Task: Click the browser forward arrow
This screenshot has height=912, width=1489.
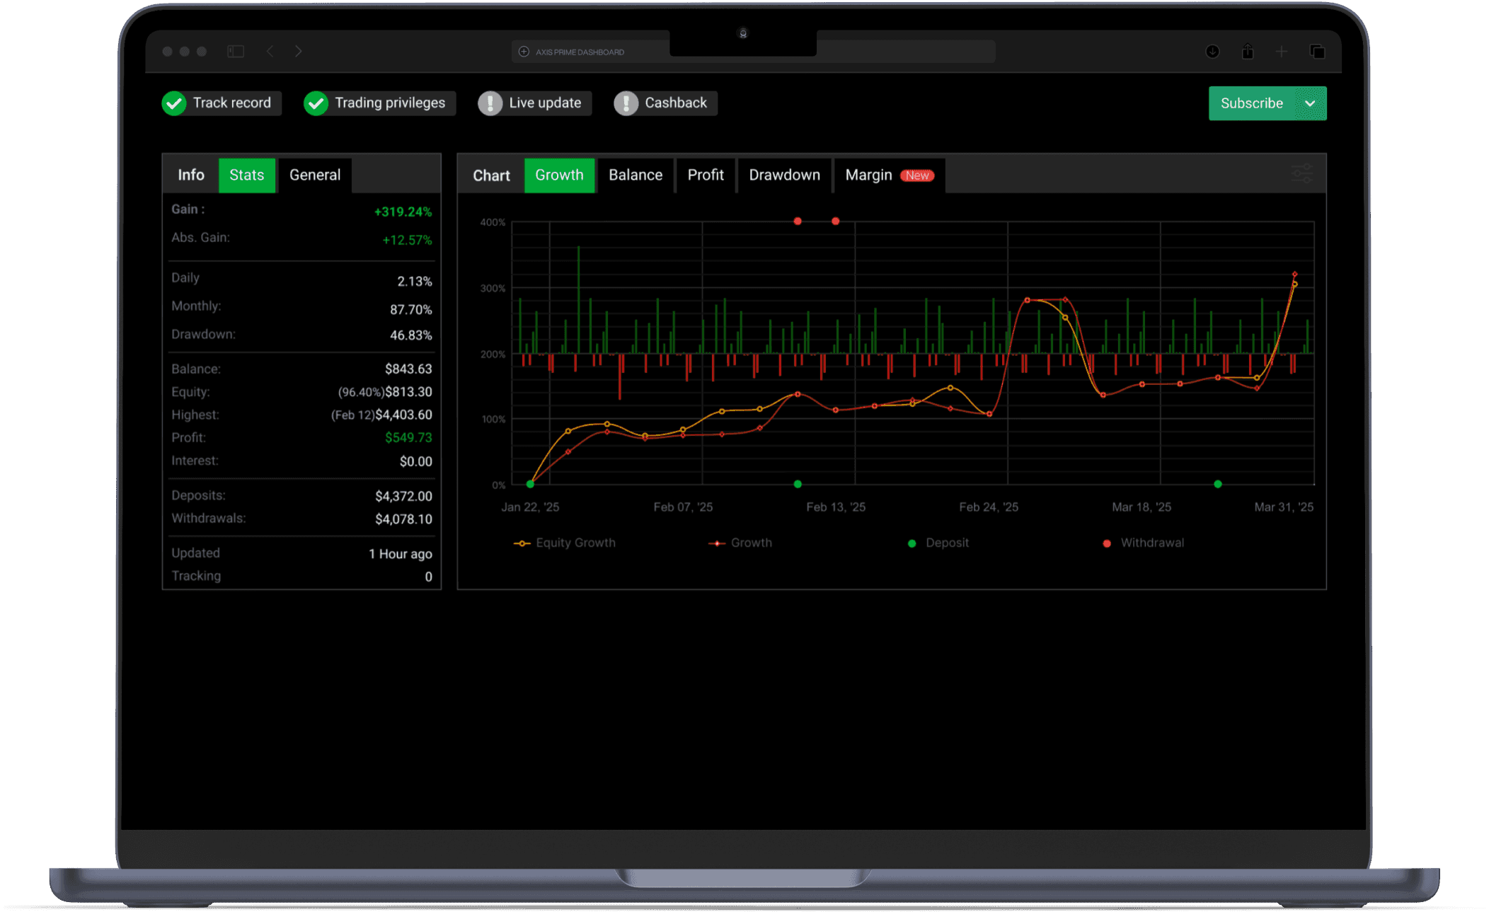Action: (299, 52)
